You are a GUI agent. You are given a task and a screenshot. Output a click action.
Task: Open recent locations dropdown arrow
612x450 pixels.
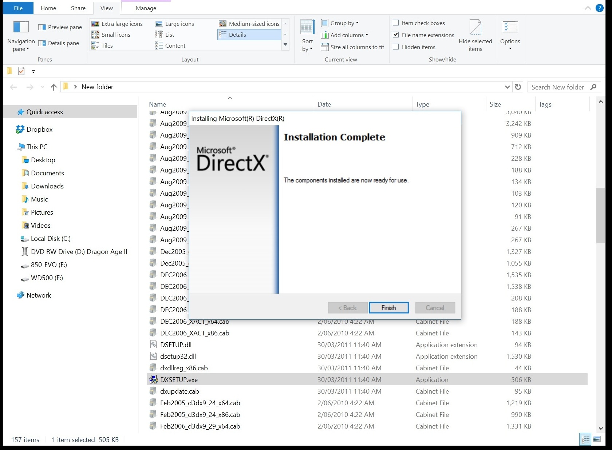click(x=43, y=87)
